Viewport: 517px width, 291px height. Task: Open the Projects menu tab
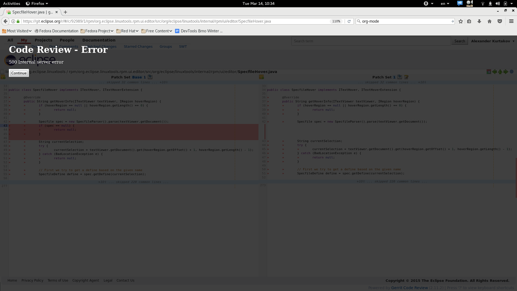(43, 40)
